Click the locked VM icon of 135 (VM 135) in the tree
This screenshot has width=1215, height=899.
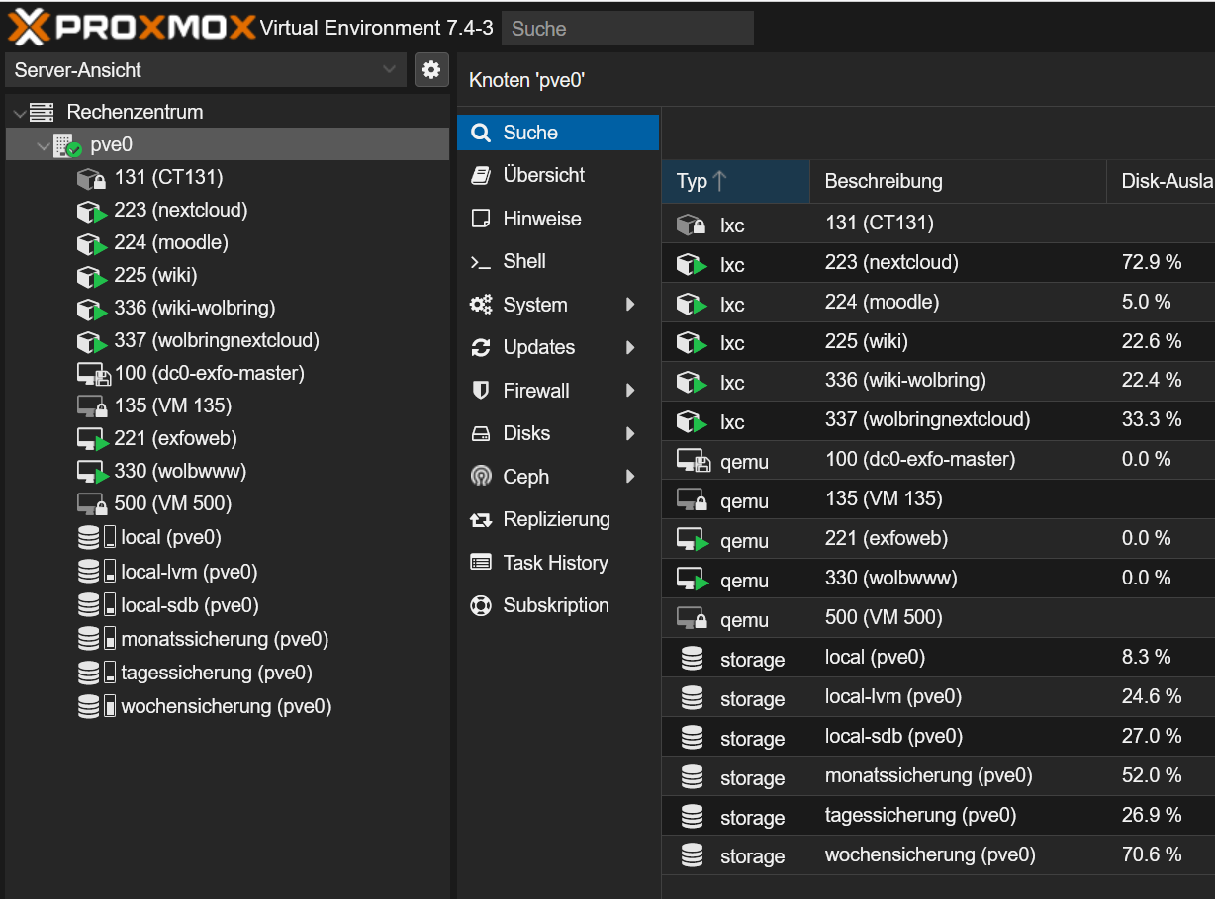click(91, 406)
